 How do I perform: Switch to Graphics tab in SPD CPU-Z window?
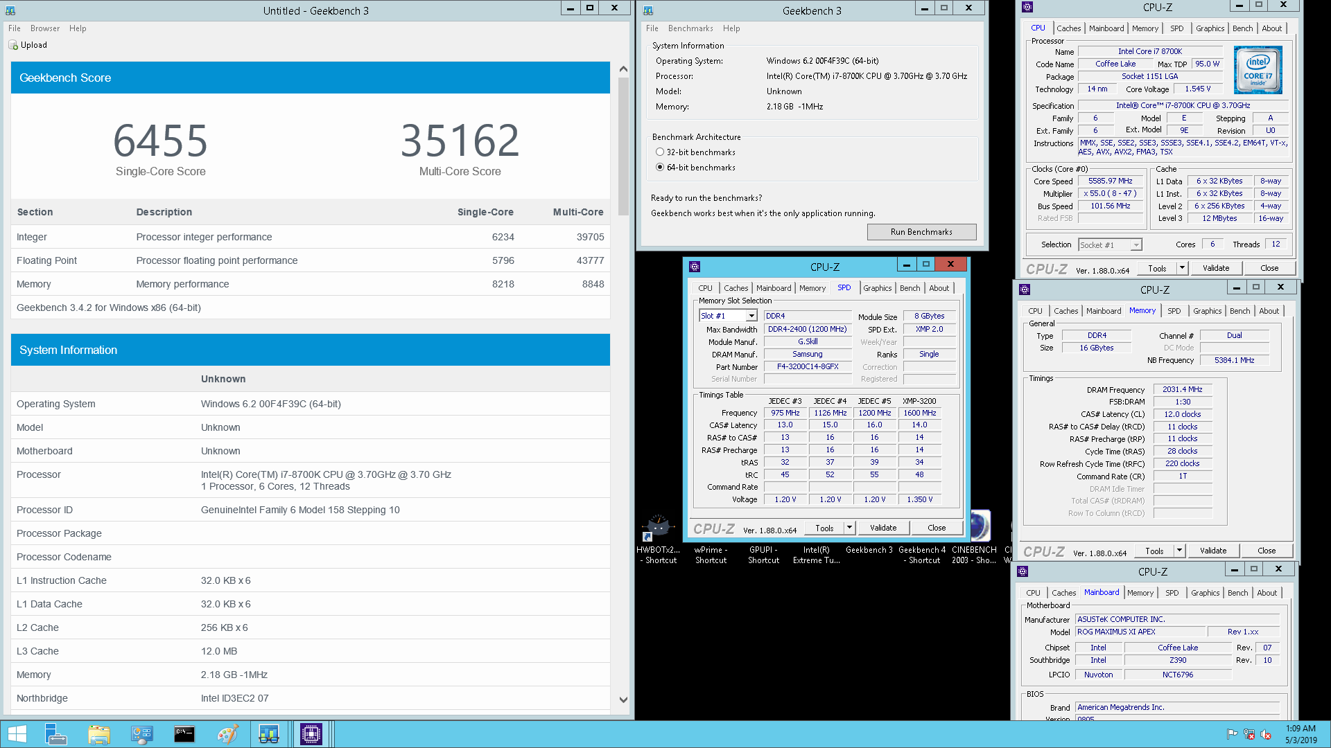click(877, 288)
